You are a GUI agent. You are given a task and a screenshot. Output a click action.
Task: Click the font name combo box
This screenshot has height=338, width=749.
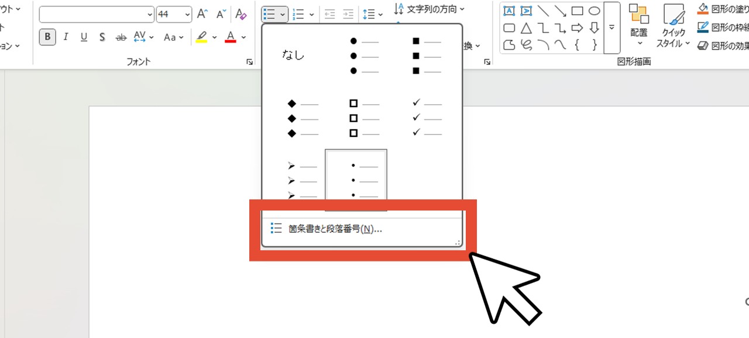pos(97,14)
